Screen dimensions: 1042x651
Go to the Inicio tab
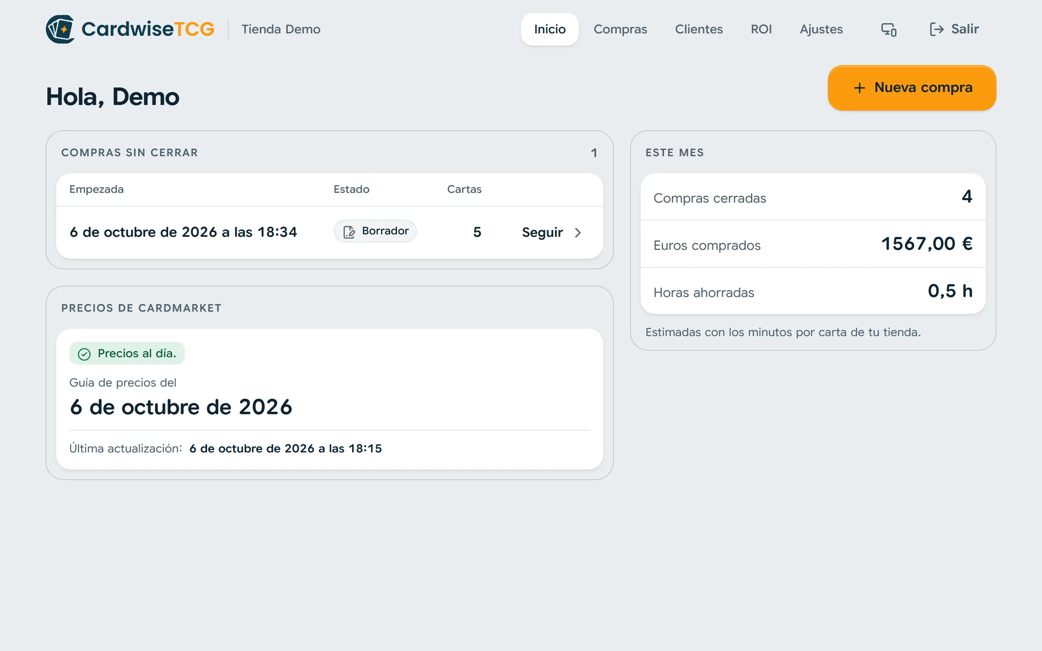[x=549, y=29]
